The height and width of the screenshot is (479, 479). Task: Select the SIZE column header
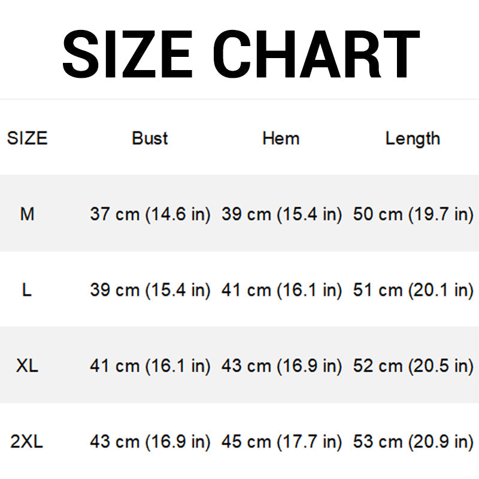pos(27,138)
